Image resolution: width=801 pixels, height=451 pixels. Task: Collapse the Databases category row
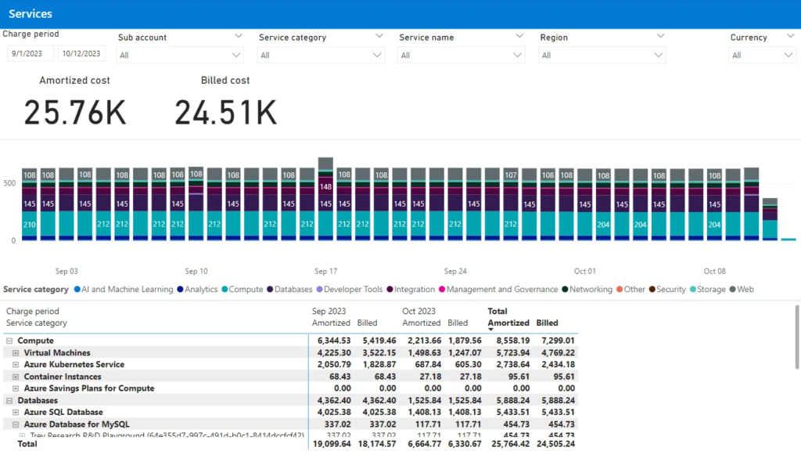point(9,401)
